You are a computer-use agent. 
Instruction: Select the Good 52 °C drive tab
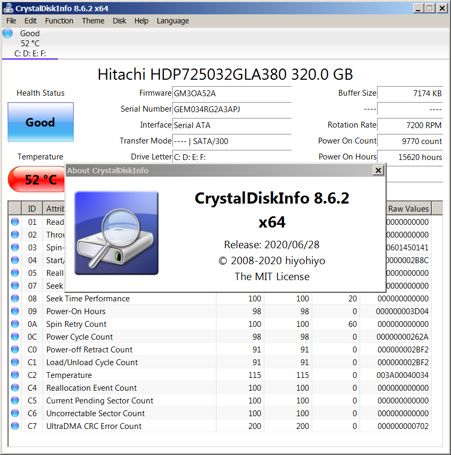30,44
